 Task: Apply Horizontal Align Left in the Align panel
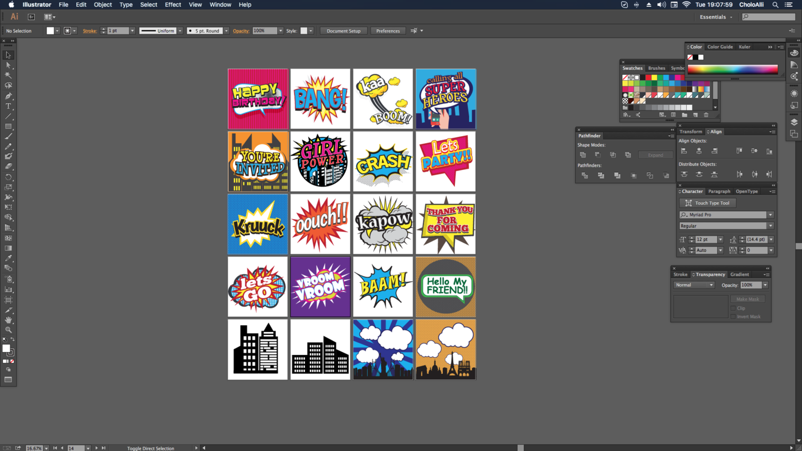pyautogui.click(x=684, y=150)
